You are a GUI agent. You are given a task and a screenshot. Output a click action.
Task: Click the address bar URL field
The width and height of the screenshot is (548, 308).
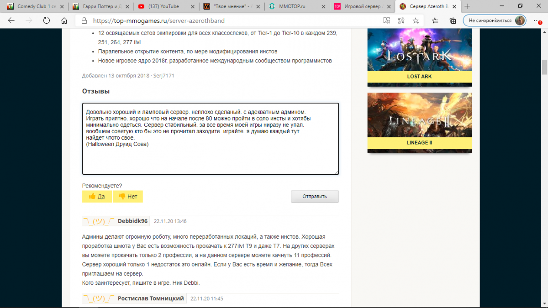pyautogui.click(x=228, y=21)
